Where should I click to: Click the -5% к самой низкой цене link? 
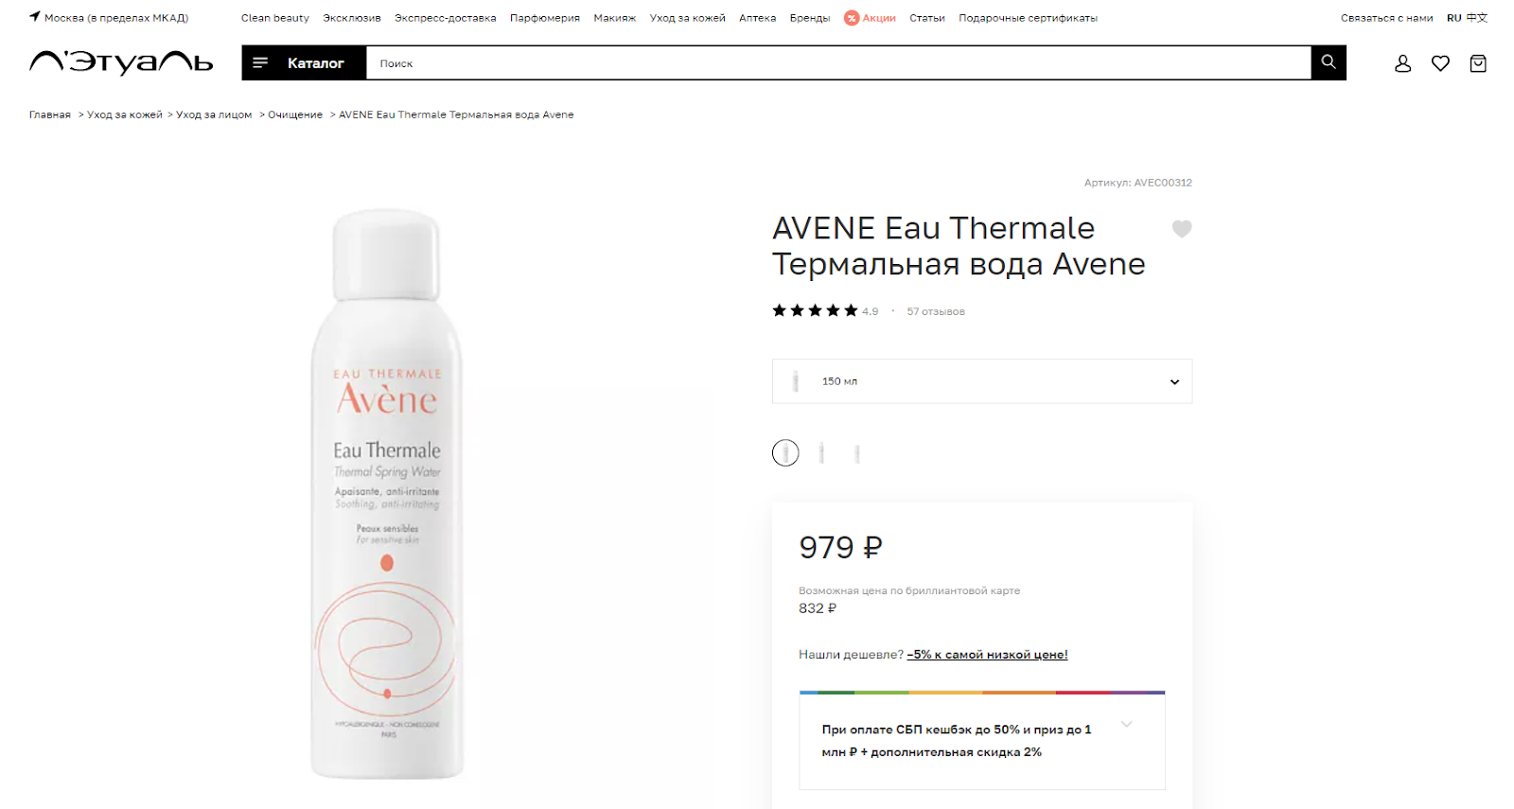[987, 655]
